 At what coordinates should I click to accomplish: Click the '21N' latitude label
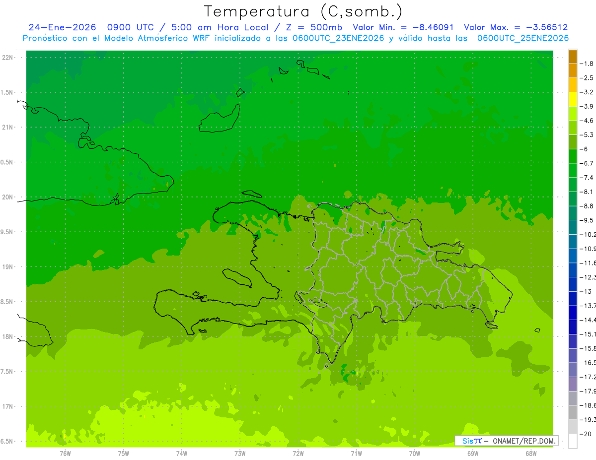[x=8, y=127]
